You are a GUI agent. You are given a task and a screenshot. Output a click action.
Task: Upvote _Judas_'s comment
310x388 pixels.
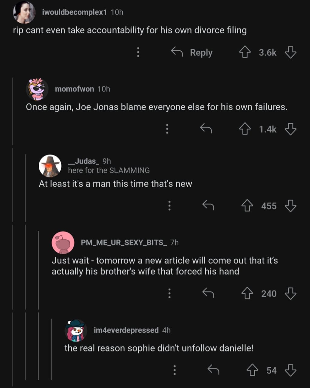[247, 206]
